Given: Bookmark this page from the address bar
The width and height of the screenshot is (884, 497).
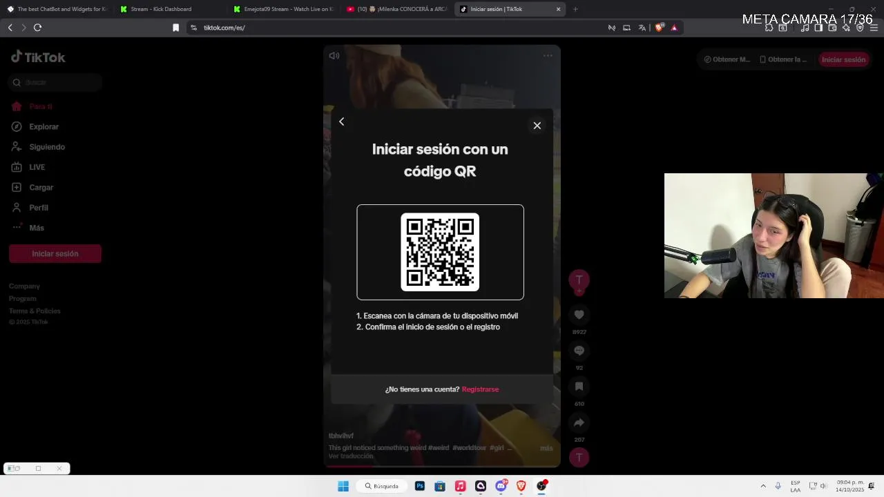Looking at the screenshot, I should (175, 28).
